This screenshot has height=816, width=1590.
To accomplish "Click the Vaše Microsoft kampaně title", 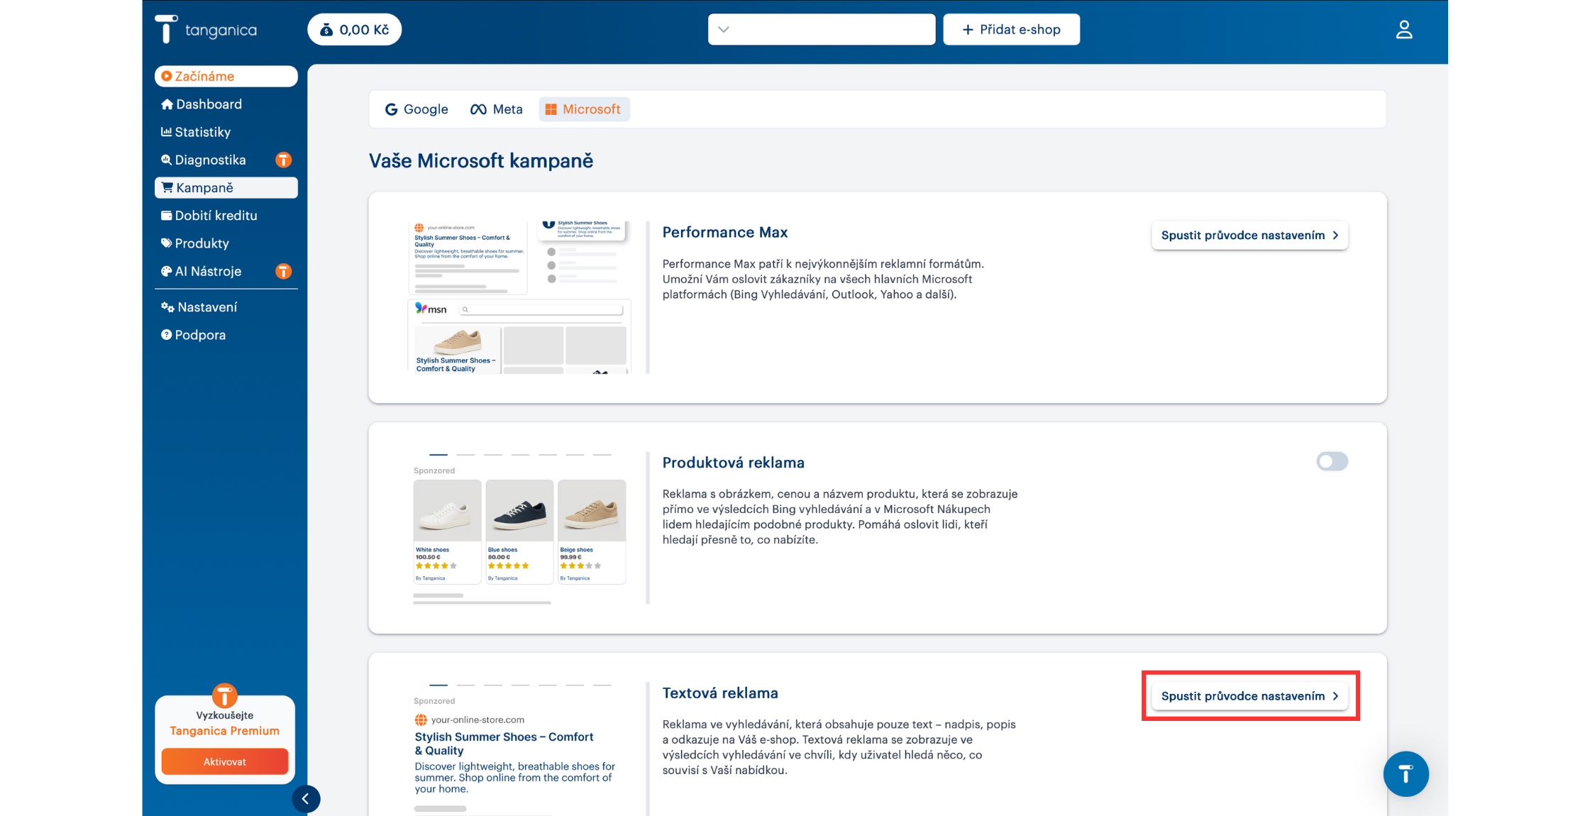I will click(x=480, y=160).
